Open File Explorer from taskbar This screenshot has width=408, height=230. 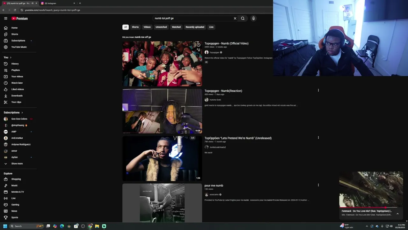[x=97, y=226]
